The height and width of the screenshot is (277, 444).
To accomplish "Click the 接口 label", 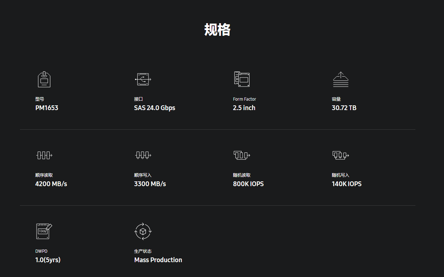I will tap(138, 99).
